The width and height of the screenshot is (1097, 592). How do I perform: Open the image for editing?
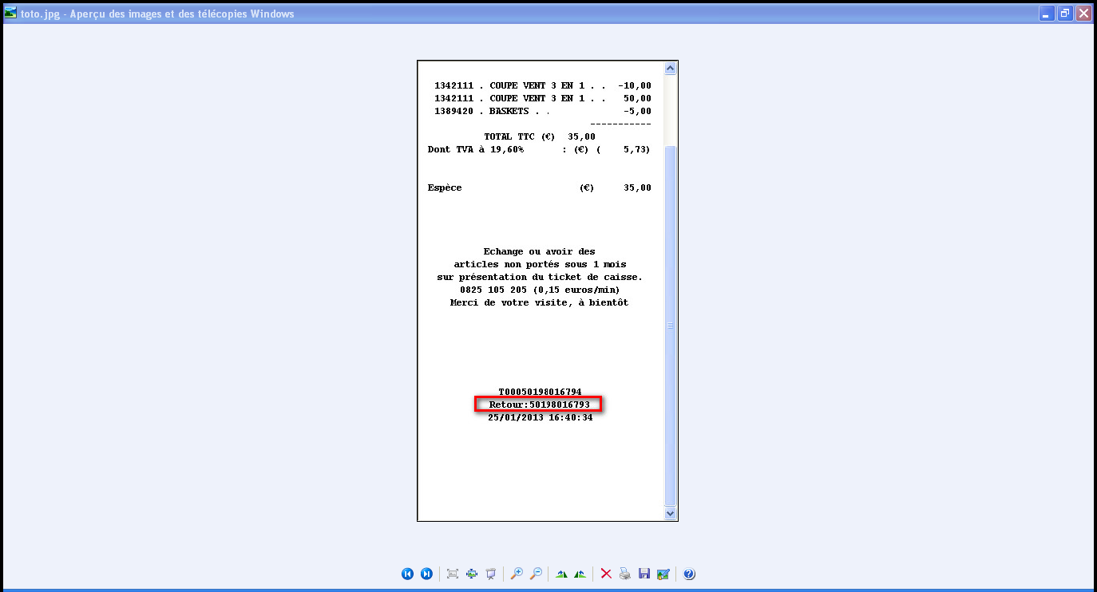(663, 574)
